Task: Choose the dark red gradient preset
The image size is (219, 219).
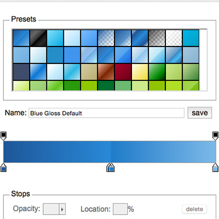Action: point(123,72)
